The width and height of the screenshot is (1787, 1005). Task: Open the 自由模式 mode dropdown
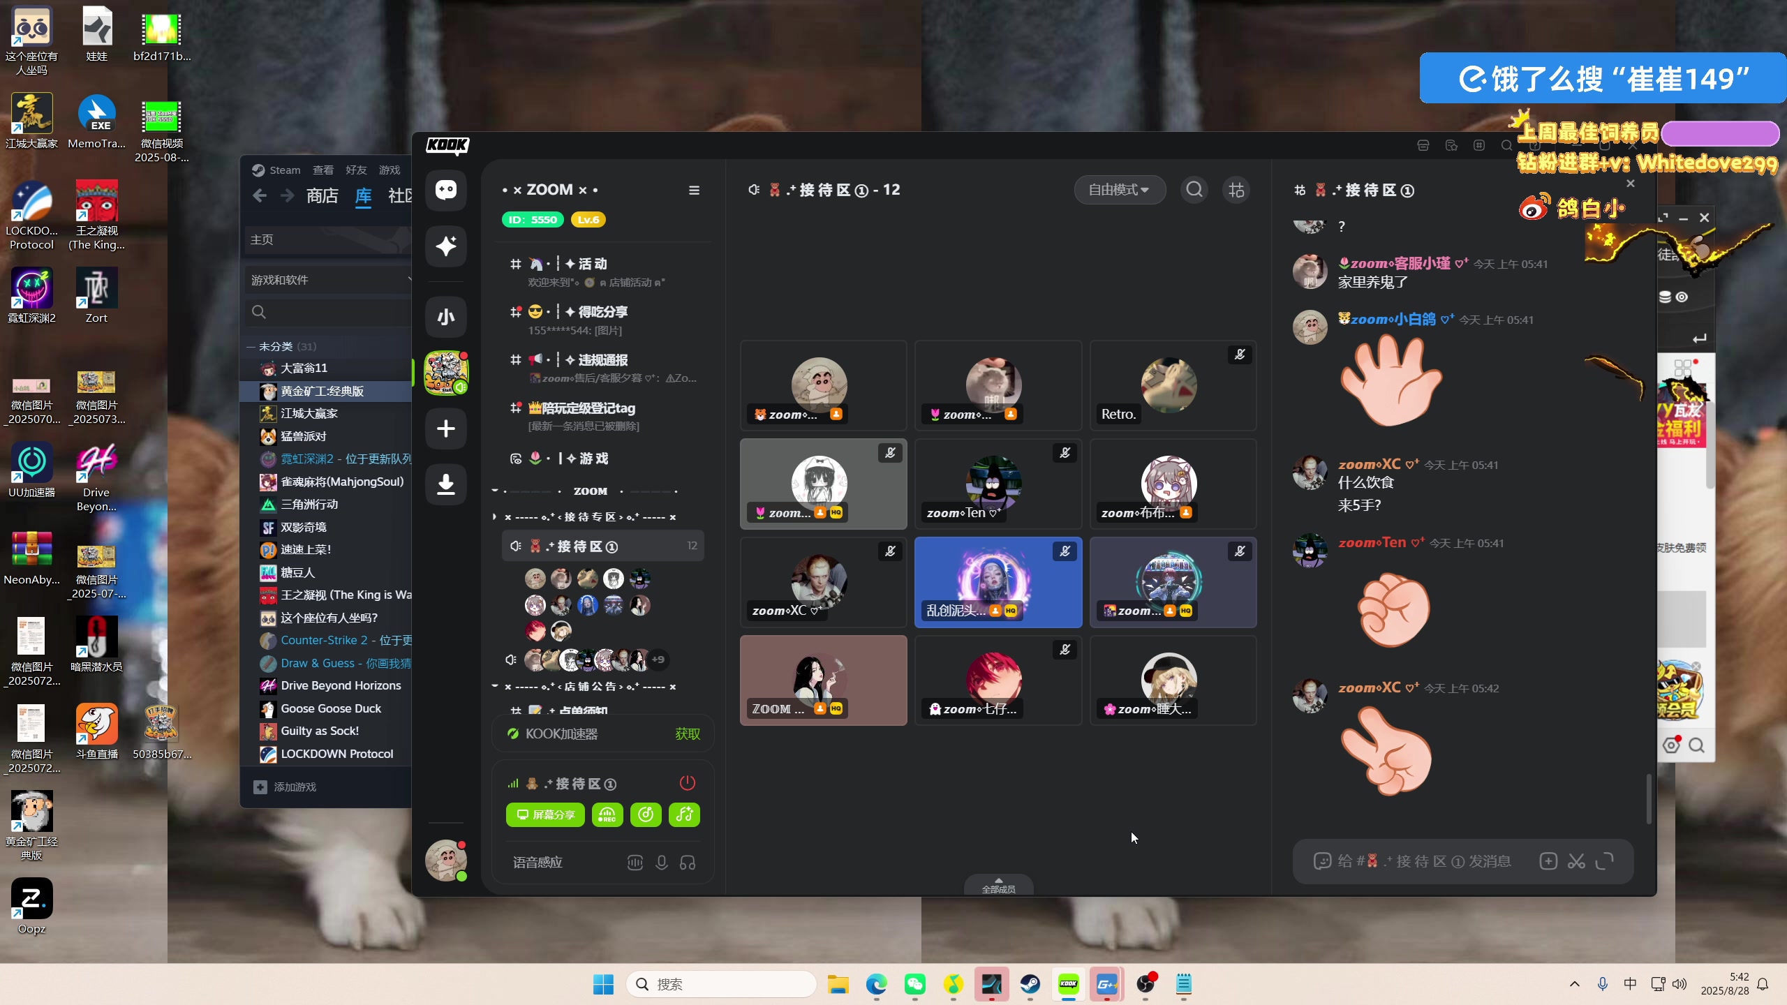(1119, 190)
